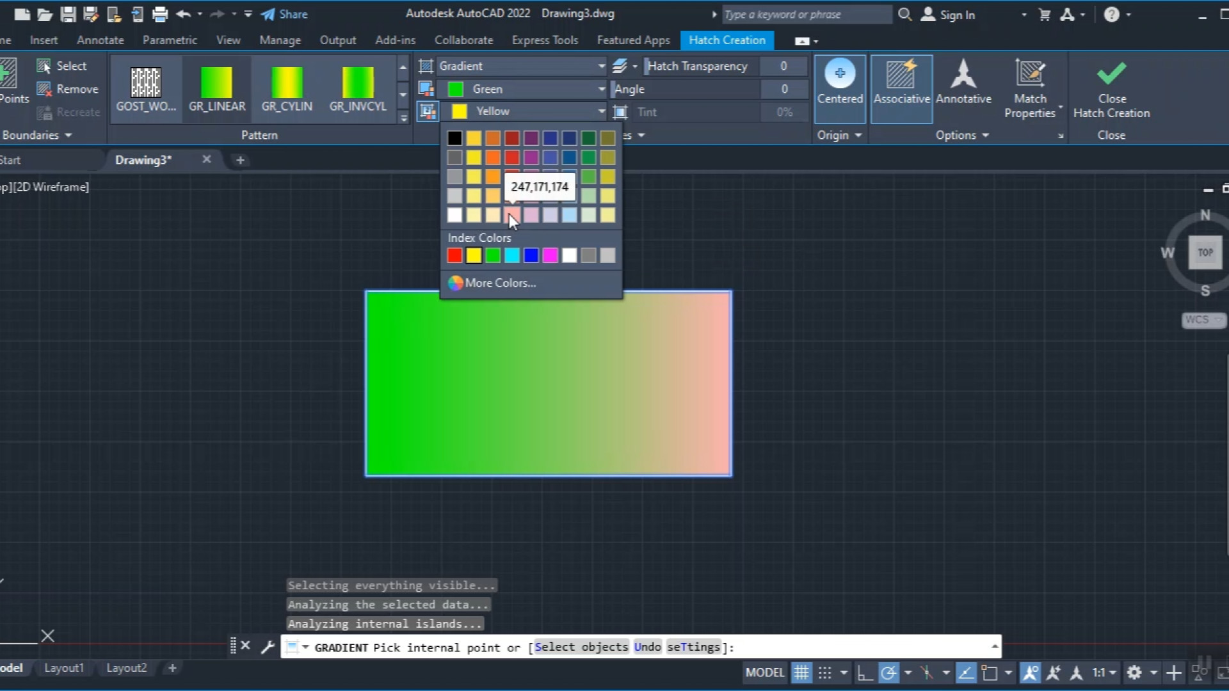Select the GR_CYLIN gradient pattern
This screenshot has width=1229, height=691.
[287, 83]
